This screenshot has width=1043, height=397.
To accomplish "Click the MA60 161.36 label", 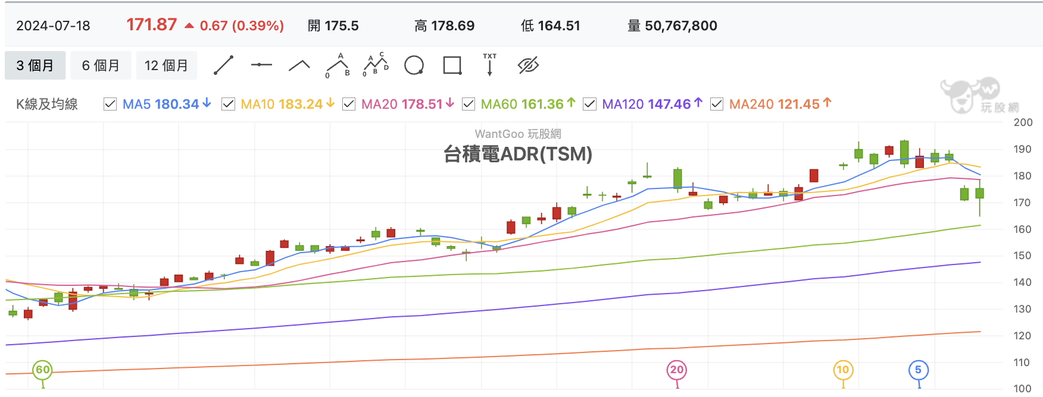I will [x=528, y=104].
